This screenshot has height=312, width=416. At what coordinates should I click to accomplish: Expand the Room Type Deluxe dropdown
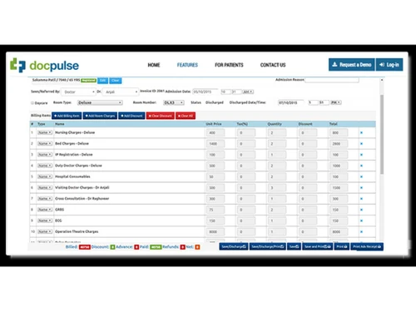100,102
